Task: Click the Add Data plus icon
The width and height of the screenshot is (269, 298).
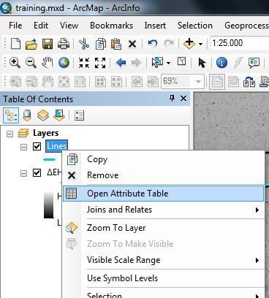Action: (189, 44)
